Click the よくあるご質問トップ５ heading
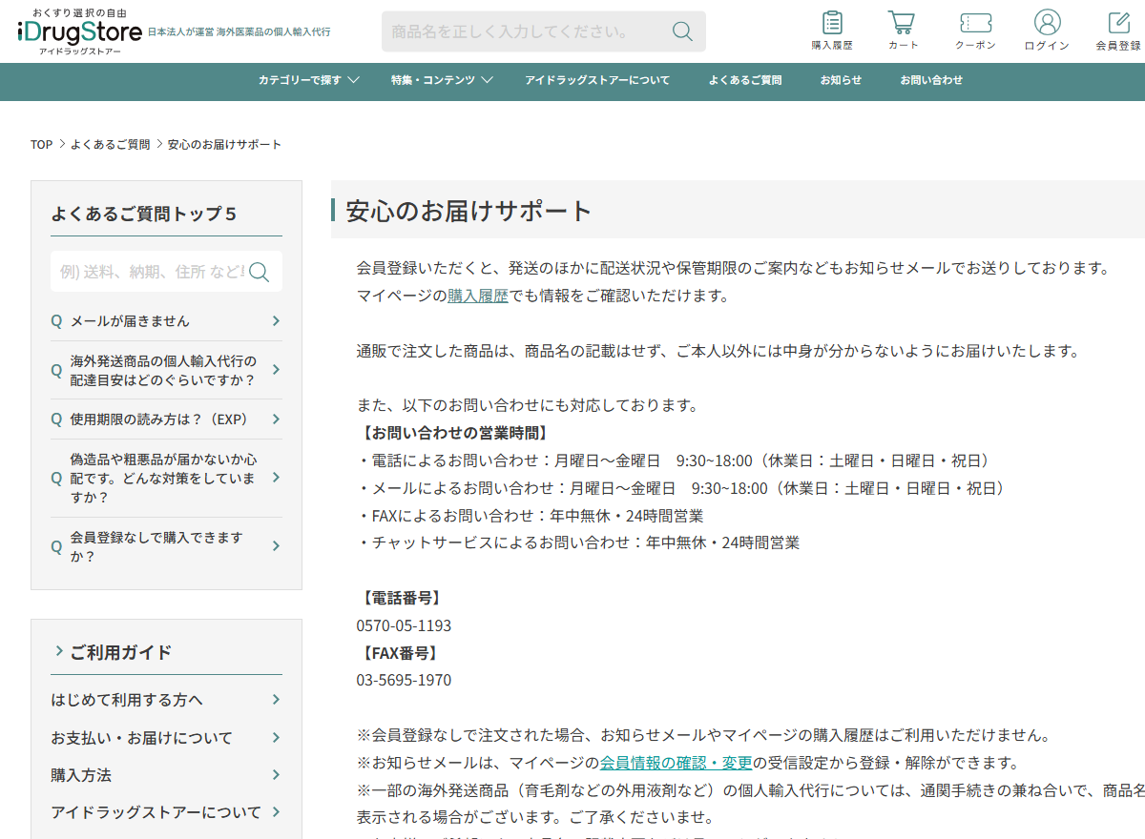The width and height of the screenshot is (1145, 839). (144, 214)
